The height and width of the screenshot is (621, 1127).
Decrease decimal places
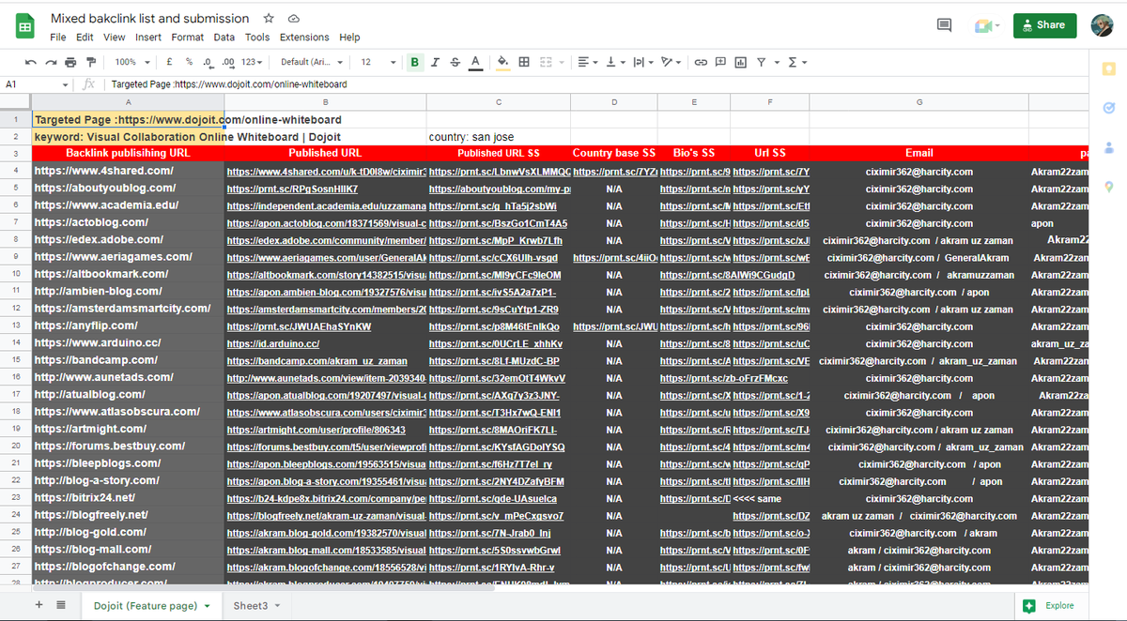[x=208, y=62]
